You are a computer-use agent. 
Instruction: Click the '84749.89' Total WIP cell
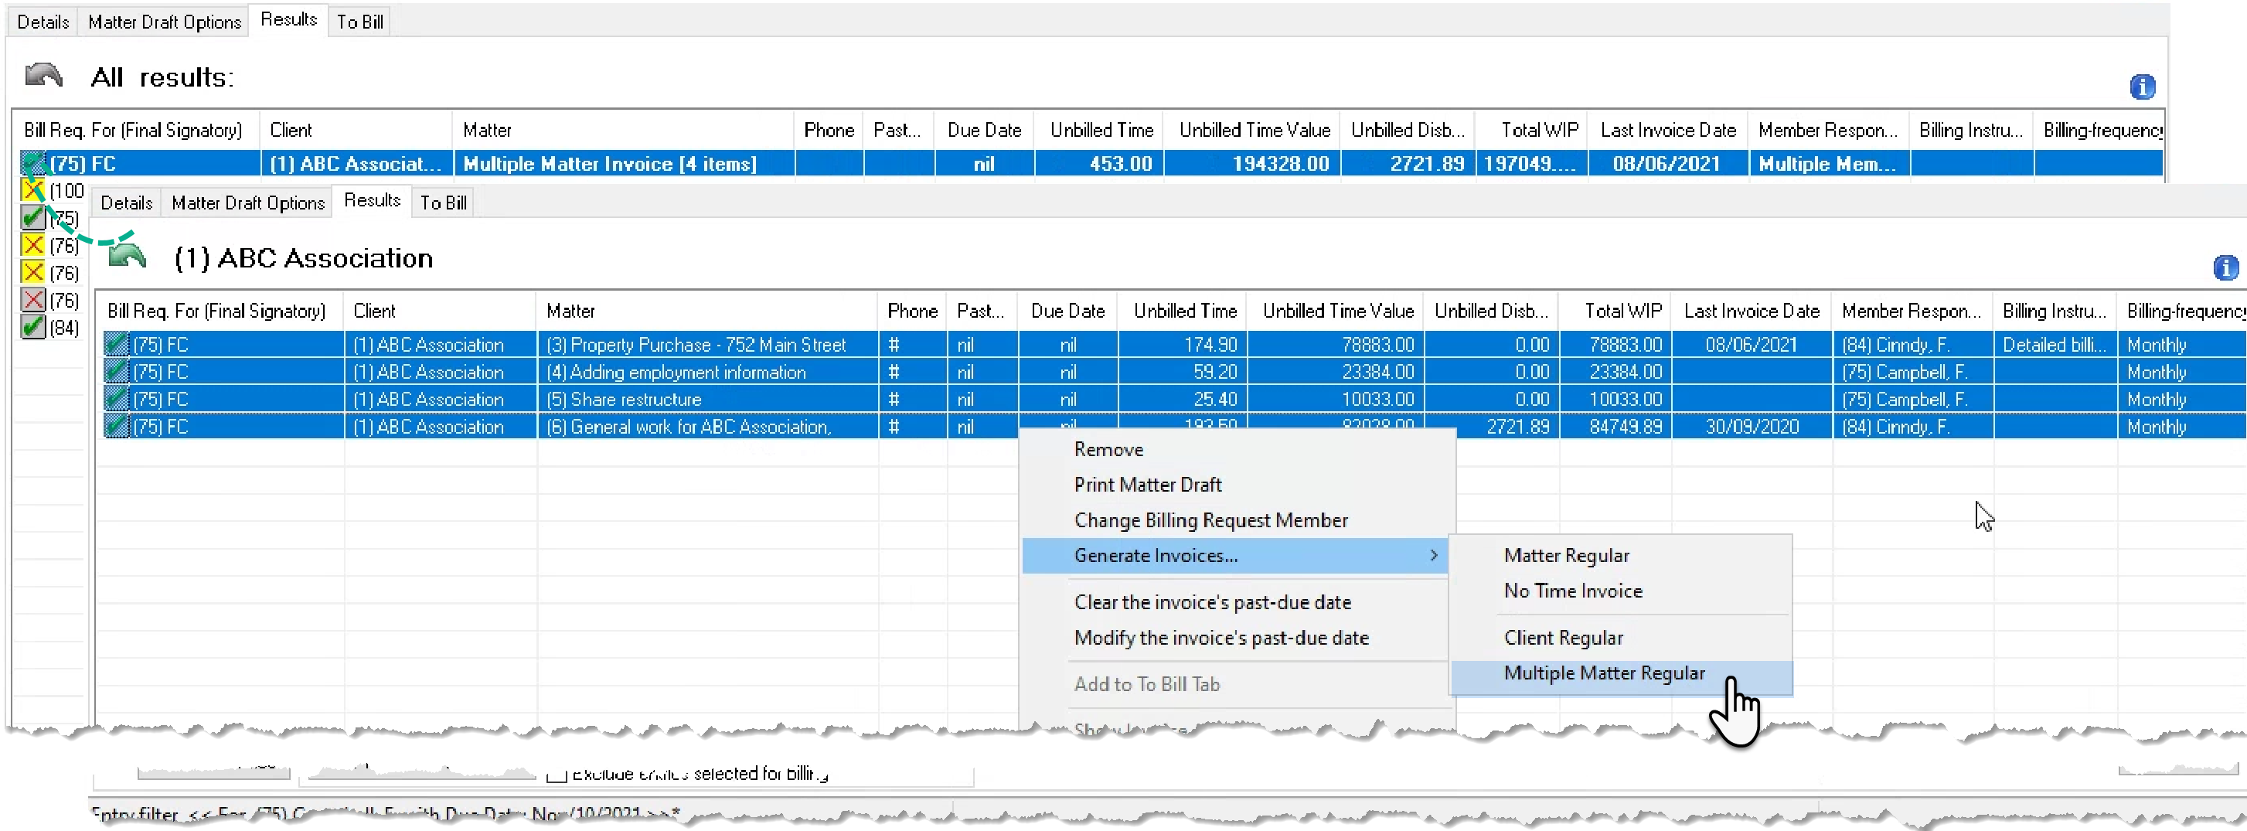[x=1615, y=427]
